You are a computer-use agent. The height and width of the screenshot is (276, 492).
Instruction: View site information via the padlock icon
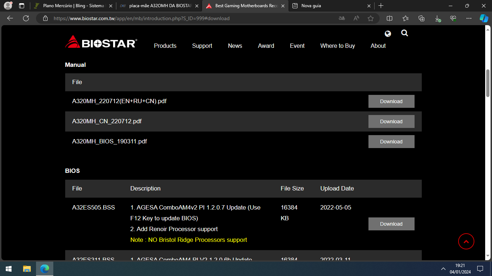pos(45,18)
